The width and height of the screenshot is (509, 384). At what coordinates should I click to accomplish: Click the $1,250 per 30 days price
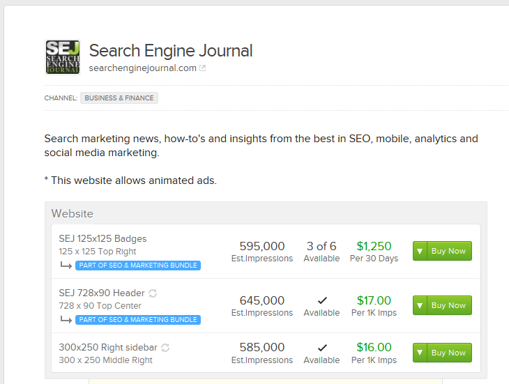coord(374,246)
